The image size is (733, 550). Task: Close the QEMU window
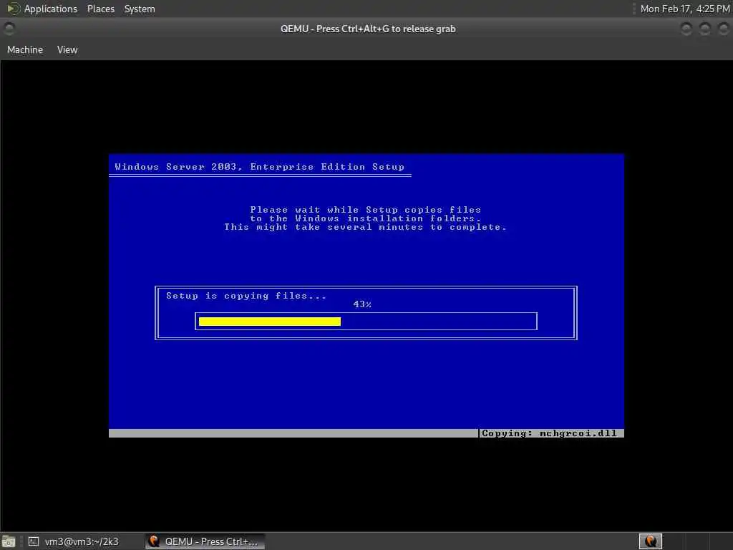pyautogui.click(x=723, y=29)
